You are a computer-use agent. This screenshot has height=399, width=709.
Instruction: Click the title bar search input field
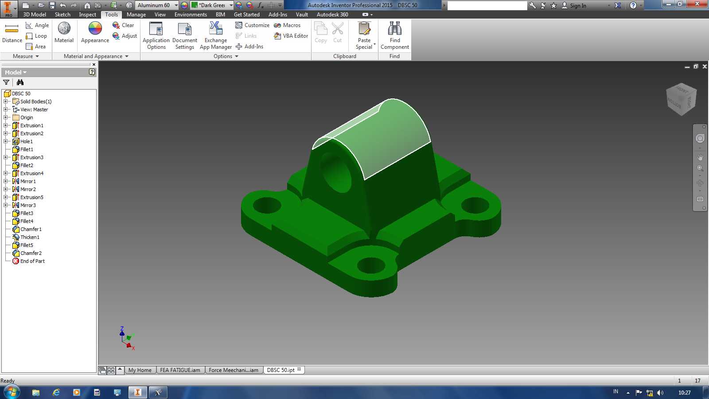tap(487, 5)
